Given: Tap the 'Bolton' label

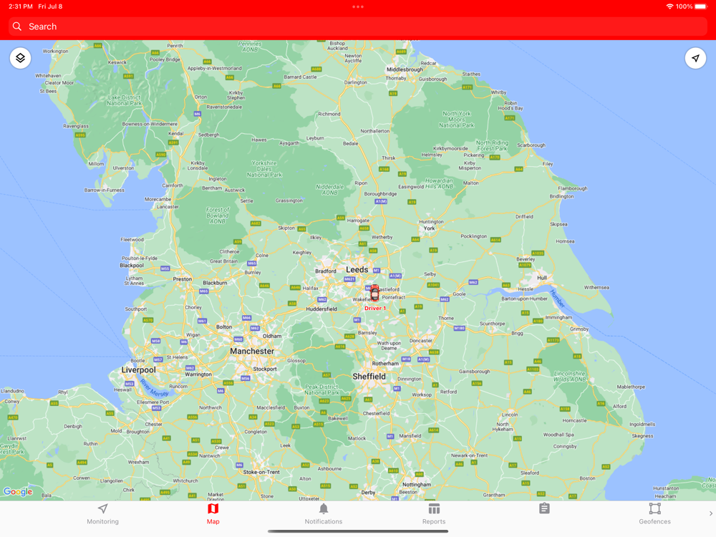Looking at the screenshot, I should (x=223, y=327).
